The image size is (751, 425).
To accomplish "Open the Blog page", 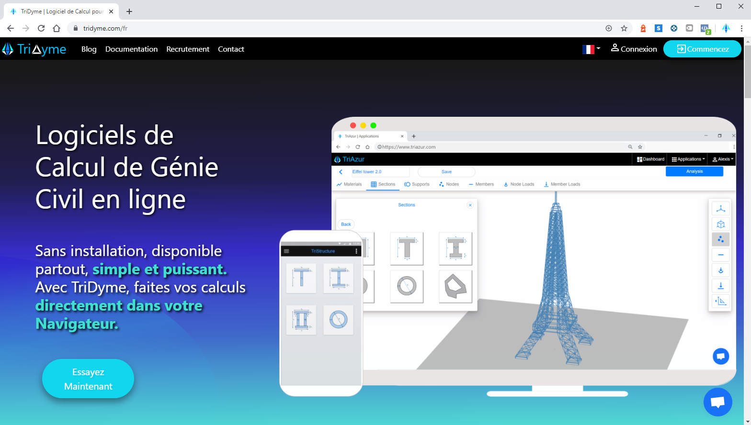I will (89, 49).
